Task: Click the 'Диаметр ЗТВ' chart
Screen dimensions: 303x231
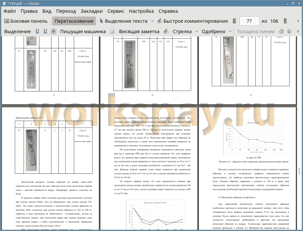Action: [x=254, y=137]
